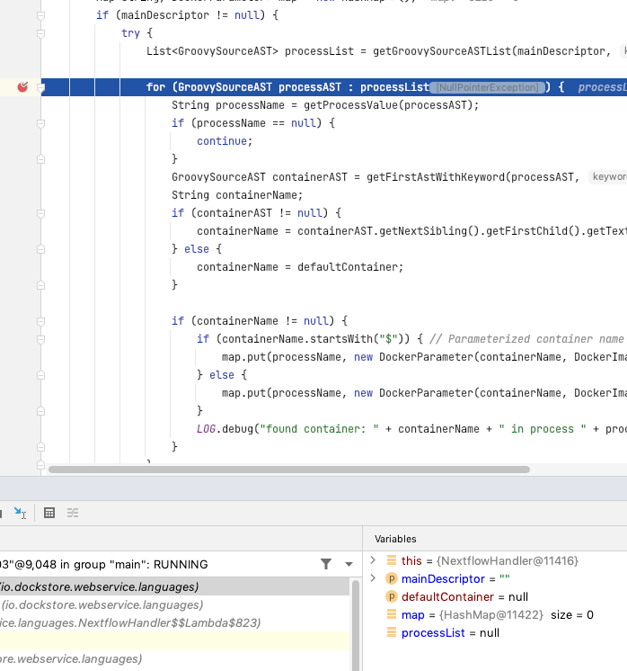Image resolution: width=627 pixels, height=671 pixels.
Task: Select the map HashMap size = 0 row
Action: click(x=495, y=614)
